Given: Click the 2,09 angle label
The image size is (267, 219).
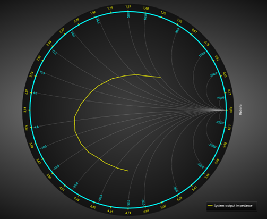Looking at the screenshot, I should click(x=76, y=21).
